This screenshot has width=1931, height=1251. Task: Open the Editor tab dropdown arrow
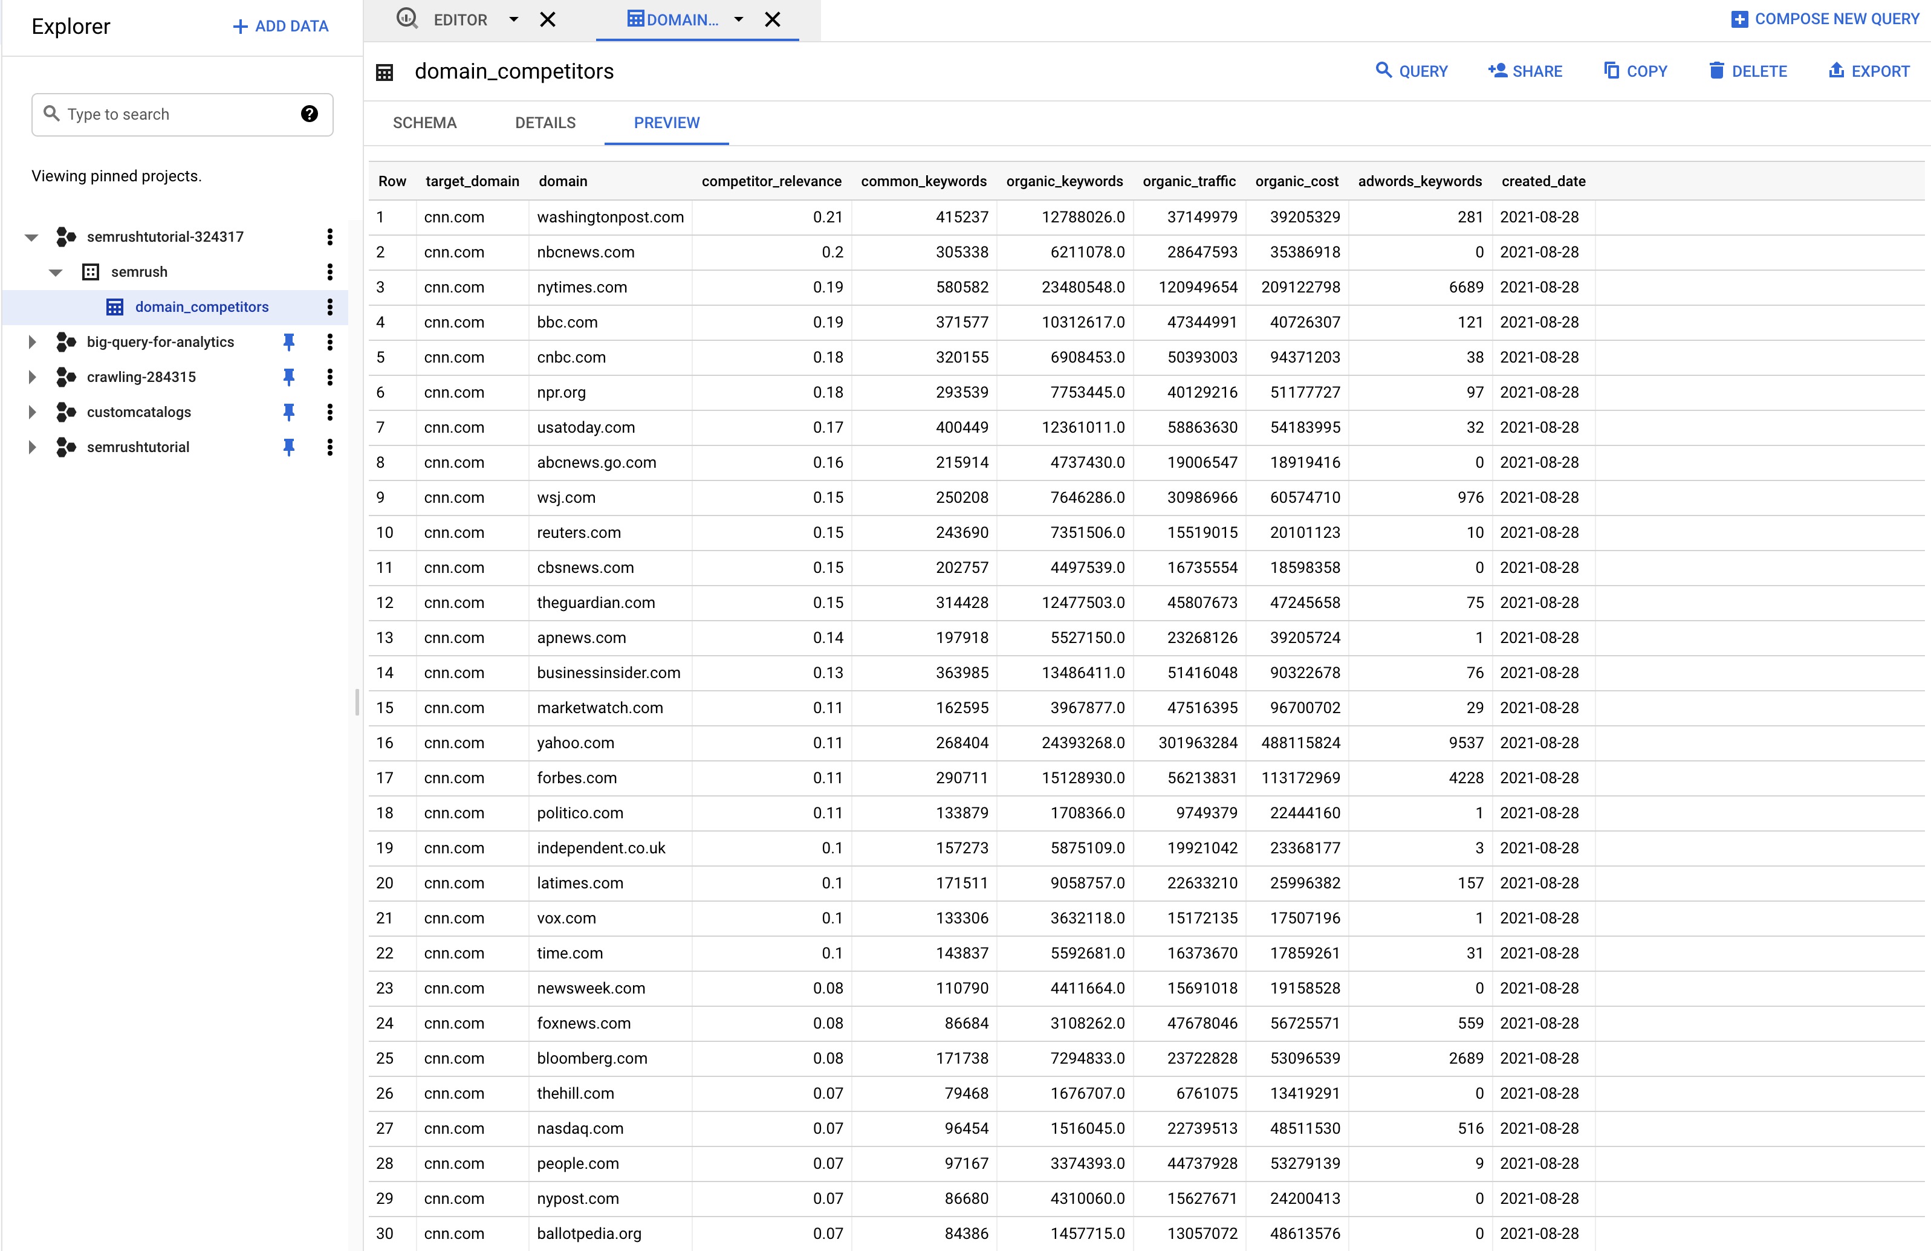[x=513, y=19]
